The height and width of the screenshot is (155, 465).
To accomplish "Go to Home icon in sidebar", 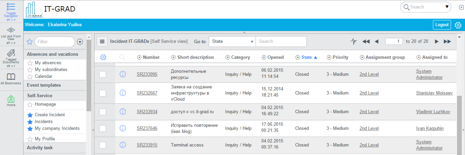I will pyautogui.click(x=11, y=99).
